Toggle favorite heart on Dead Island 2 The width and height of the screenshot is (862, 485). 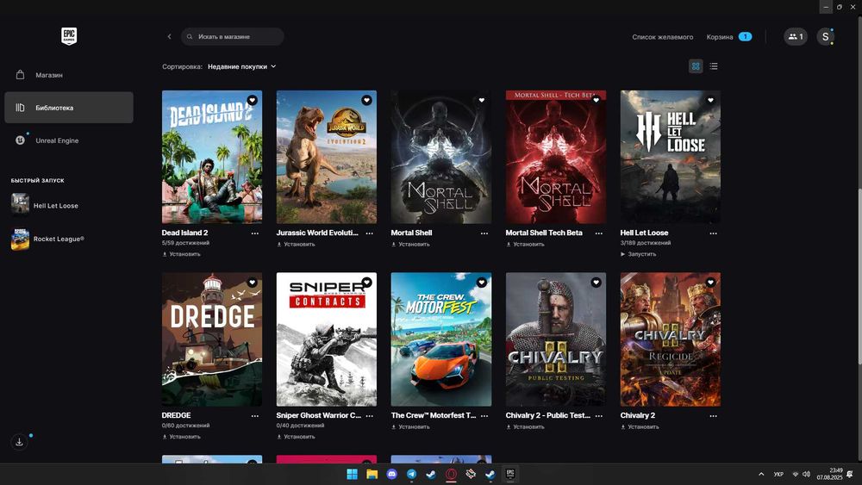tap(253, 100)
